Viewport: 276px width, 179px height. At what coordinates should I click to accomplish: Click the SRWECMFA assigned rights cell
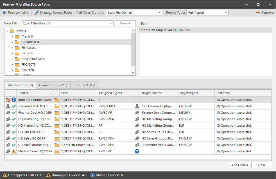[x=116, y=106]
